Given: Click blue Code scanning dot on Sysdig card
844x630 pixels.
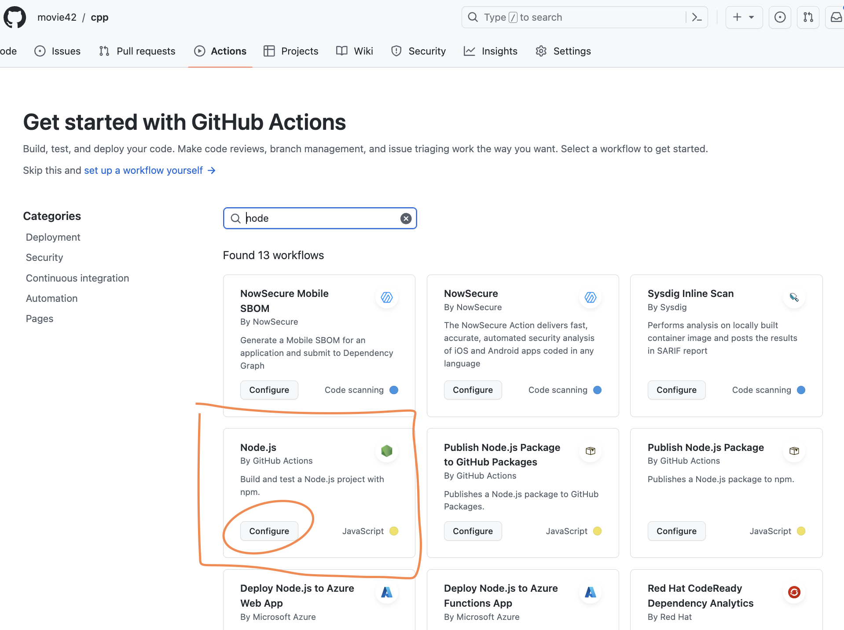Looking at the screenshot, I should tap(801, 390).
